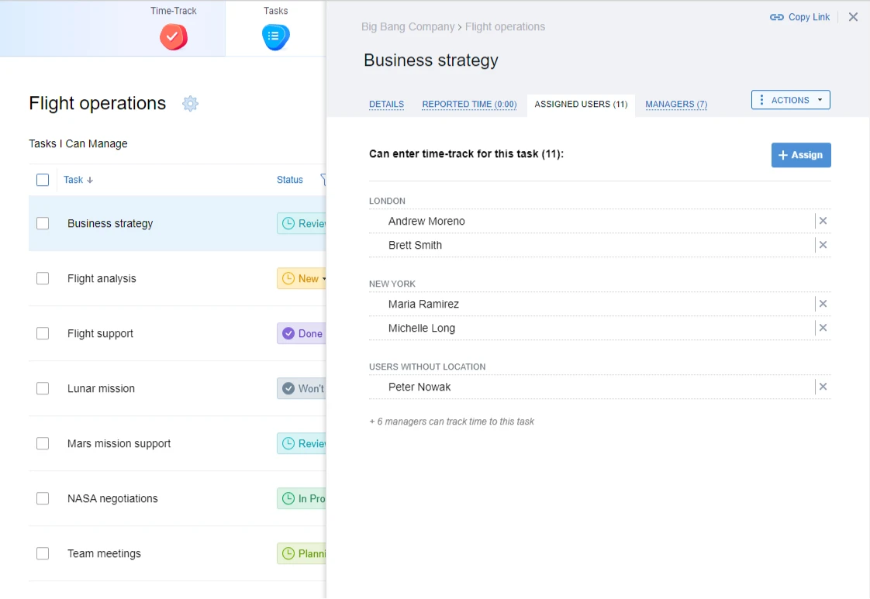
Task: Click the Assign button
Action: [800, 156]
